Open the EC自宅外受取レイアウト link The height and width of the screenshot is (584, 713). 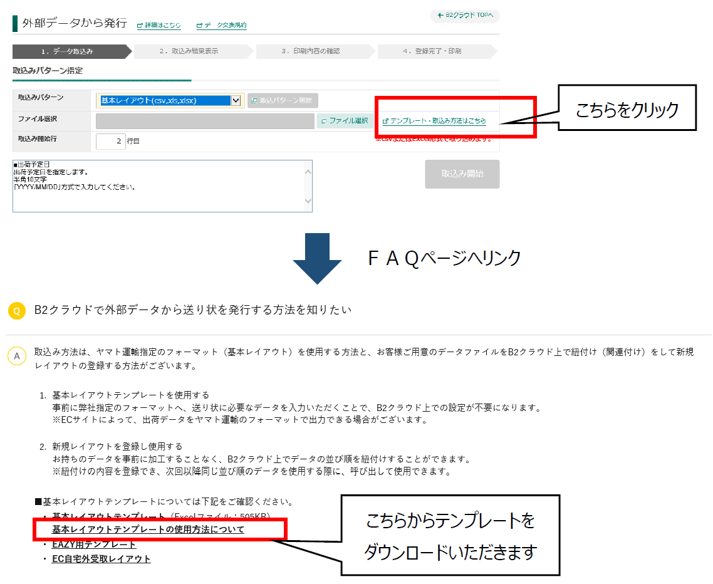click(101, 559)
